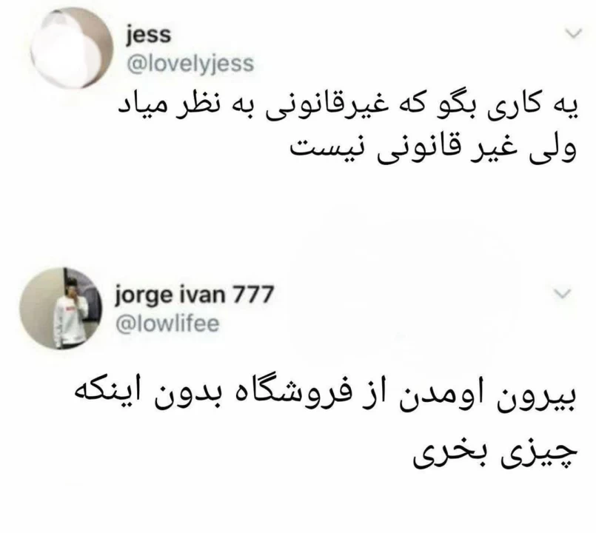Select tweet line ولی غیر قانونی نیست
This screenshot has width=596, height=533.
click(x=434, y=149)
